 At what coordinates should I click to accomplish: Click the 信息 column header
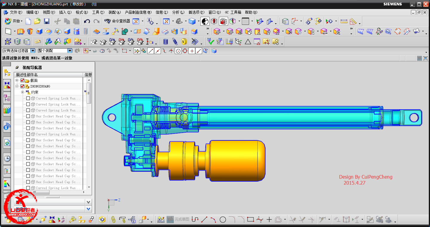88,75
